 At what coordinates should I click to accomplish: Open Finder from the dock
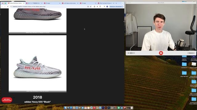[x=65, y=108]
